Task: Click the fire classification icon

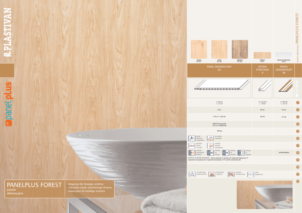Action: [x=212, y=174]
